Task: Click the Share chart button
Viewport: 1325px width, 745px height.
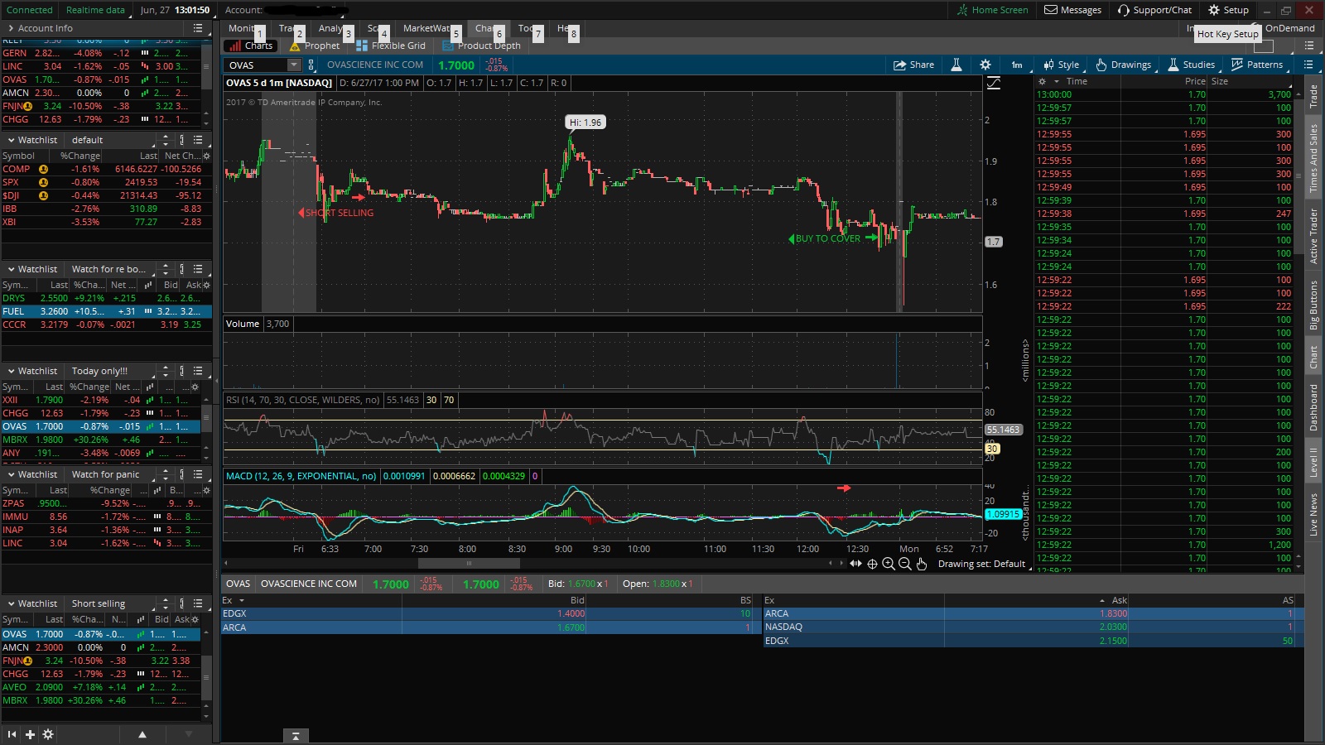Action: point(913,65)
